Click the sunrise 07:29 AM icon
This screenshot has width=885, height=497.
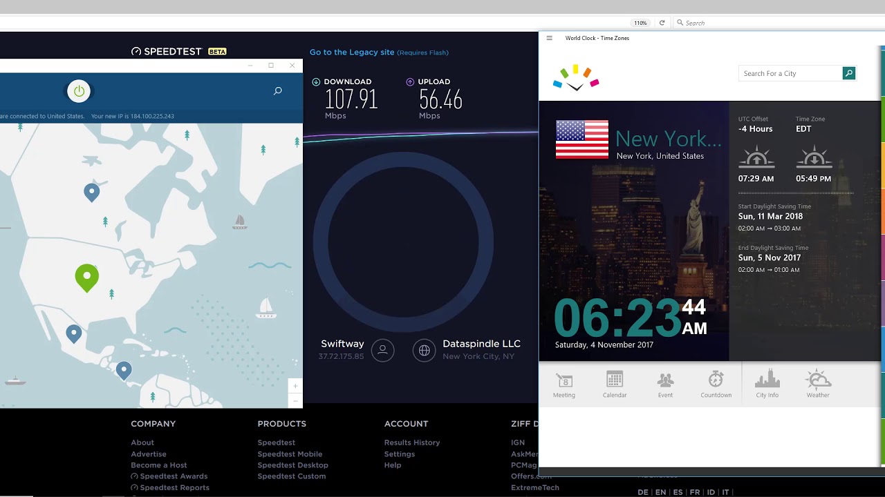pos(756,157)
